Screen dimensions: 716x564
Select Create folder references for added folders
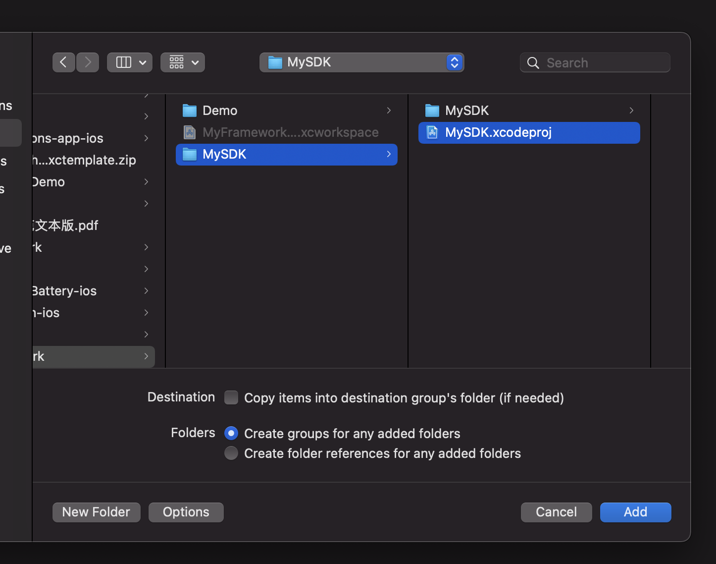click(x=231, y=453)
